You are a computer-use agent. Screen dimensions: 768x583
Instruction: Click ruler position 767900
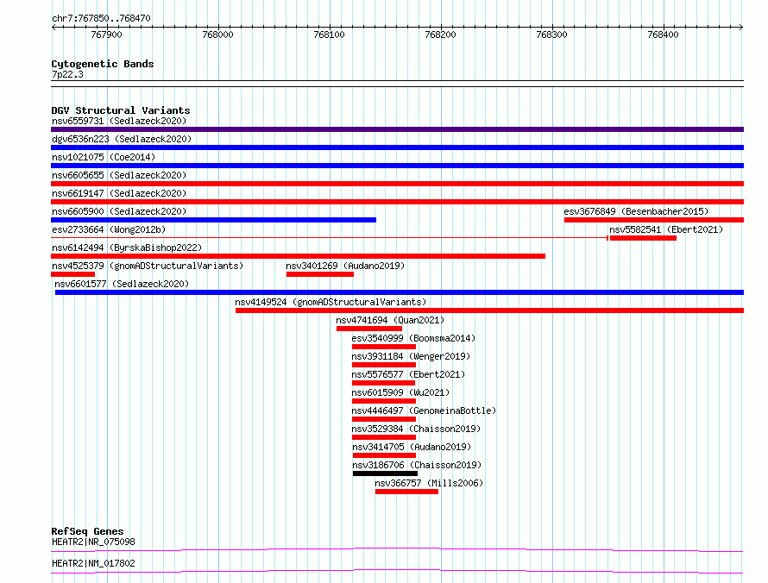click(107, 34)
